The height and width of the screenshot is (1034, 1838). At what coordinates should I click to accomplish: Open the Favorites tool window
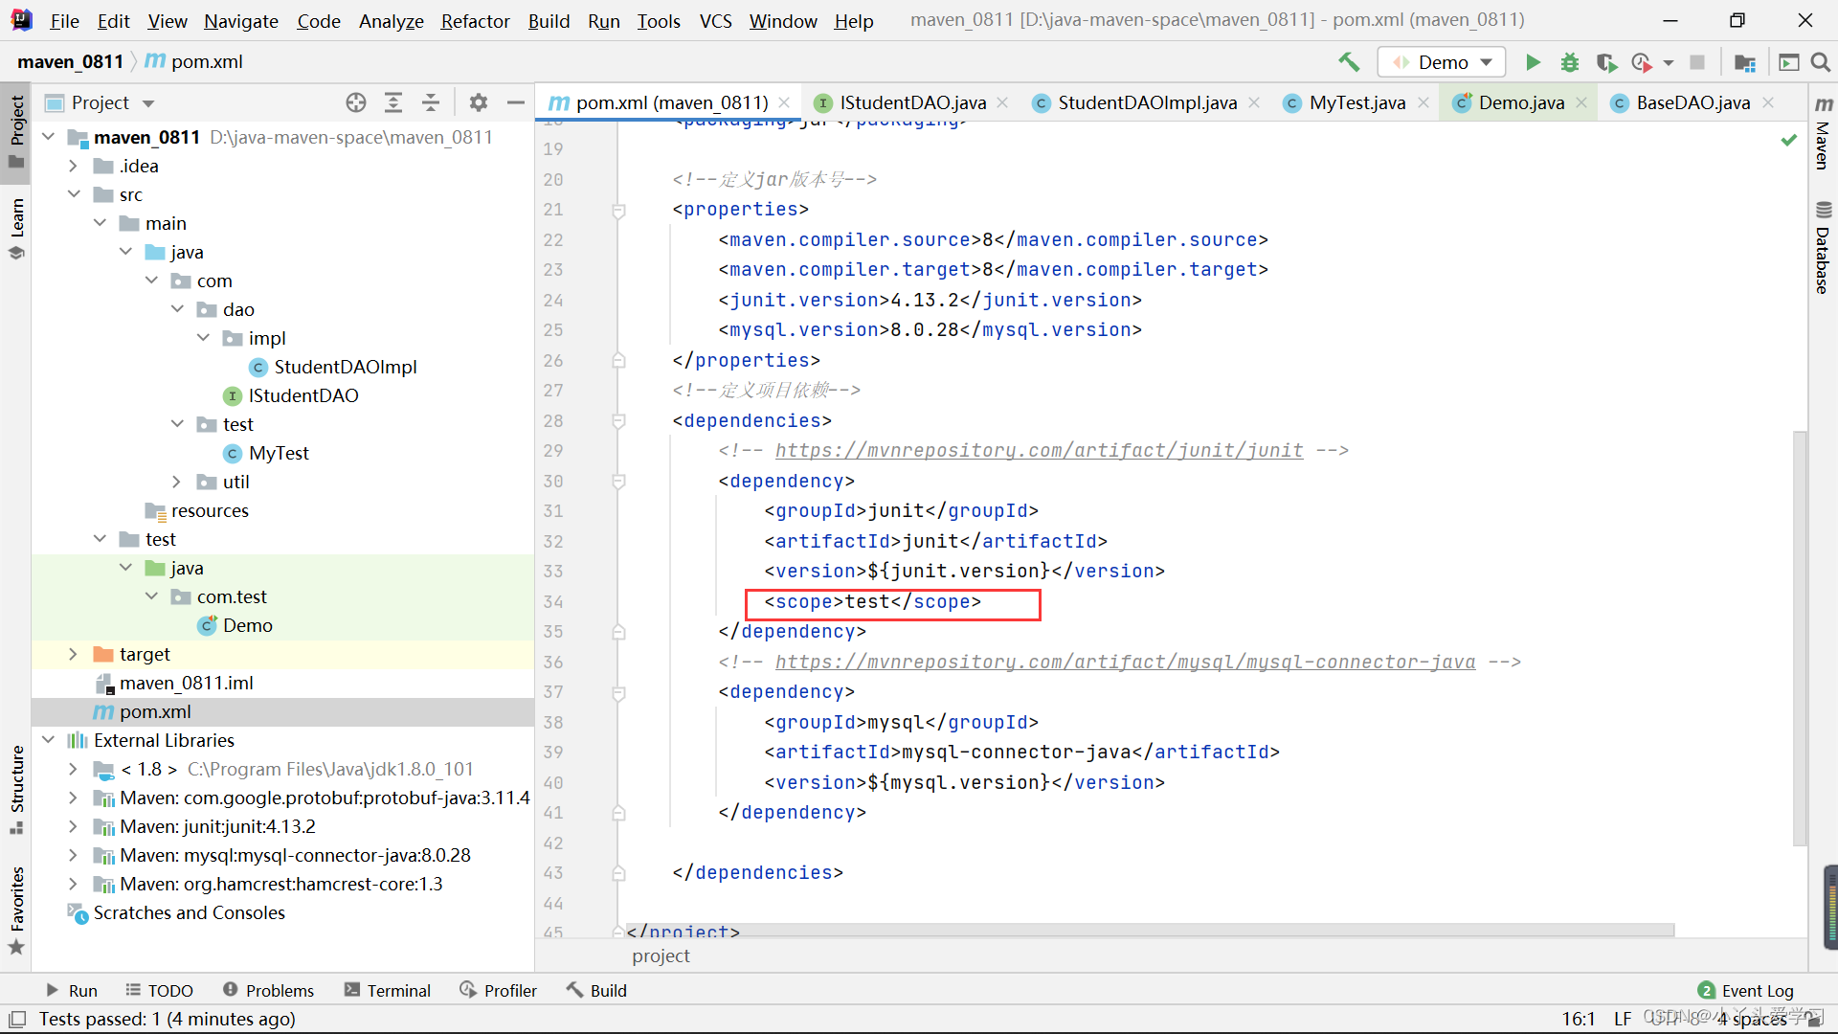point(16,910)
